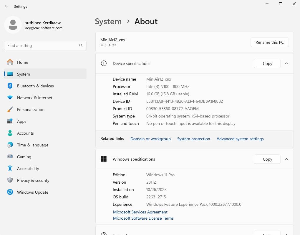Click the email aey@cnx-software.com
Image resolution: width=300 pixels, height=235 pixels.
click(x=44, y=28)
